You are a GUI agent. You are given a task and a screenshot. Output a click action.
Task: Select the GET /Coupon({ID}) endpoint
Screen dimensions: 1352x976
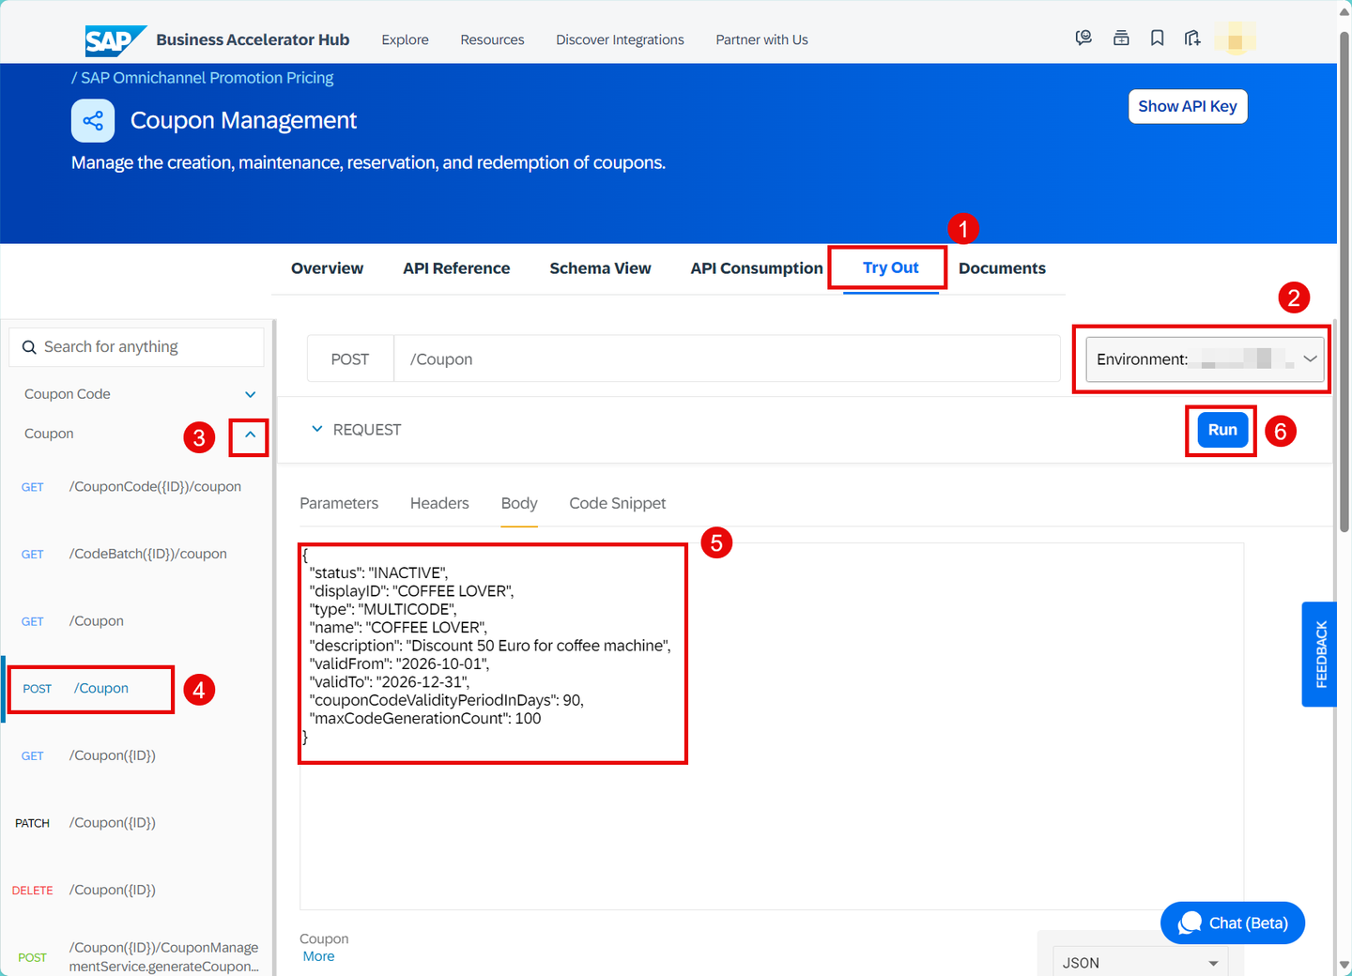136,756
